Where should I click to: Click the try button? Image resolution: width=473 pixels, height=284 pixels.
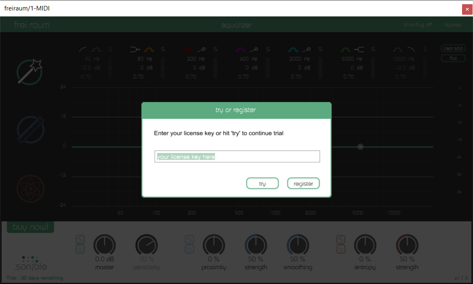coord(262,183)
